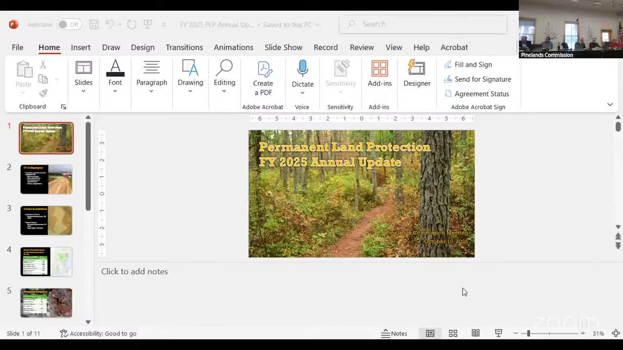623x350 pixels.
Task: Toggle the Notes pane button
Action: 394,333
